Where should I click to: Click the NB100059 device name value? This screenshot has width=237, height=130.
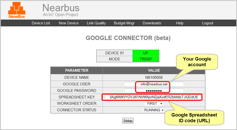point(154,78)
